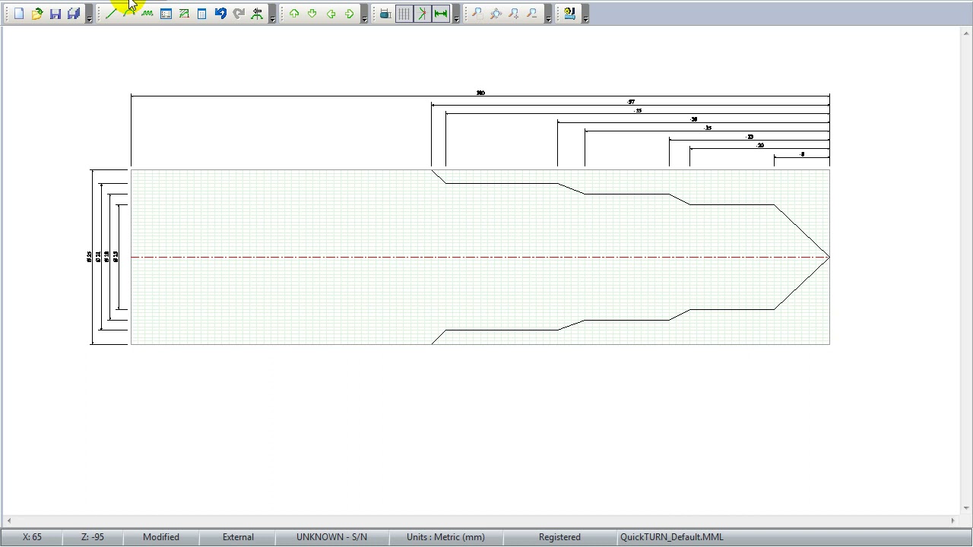Toggle the green dimensions display button
This screenshot has height=547, width=973.
pos(440,14)
